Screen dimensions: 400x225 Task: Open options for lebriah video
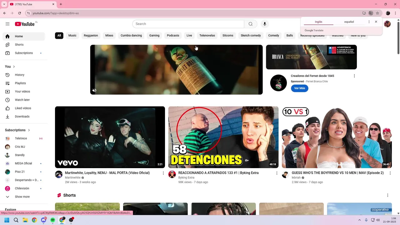point(390,173)
